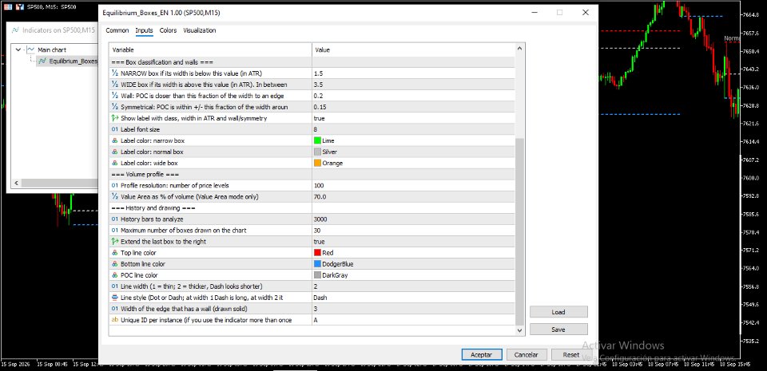767x371 pixels.
Task: Click the Value column header
Action: 413,49
